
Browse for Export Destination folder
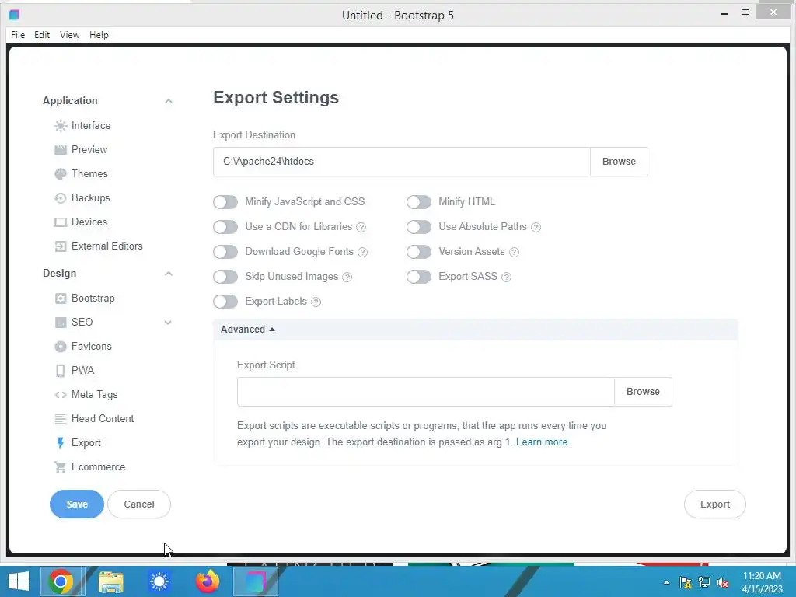pos(619,162)
